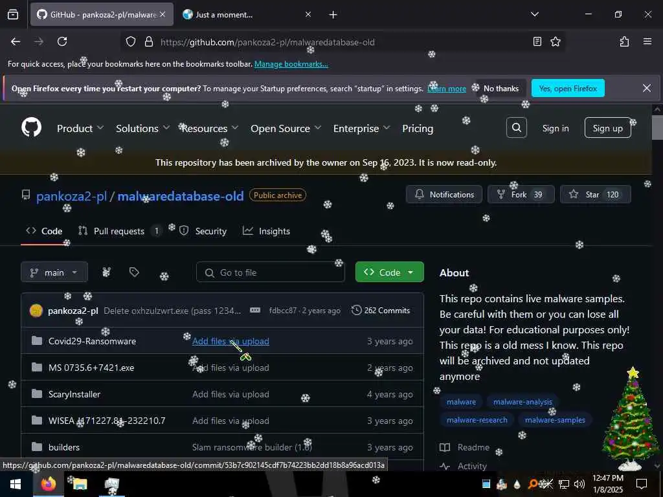The width and height of the screenshot is (663, 497).
Task: Go back with the browser back arrow
Action: tap(16, 41)
